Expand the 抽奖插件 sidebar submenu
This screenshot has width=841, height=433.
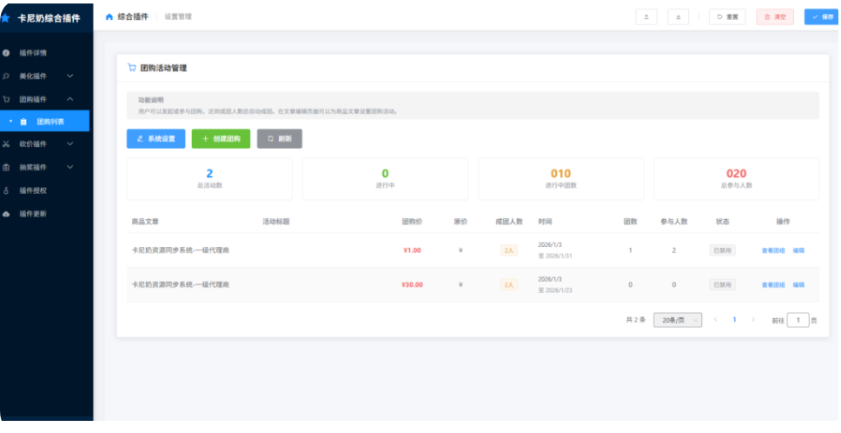[x=70, y=167]
